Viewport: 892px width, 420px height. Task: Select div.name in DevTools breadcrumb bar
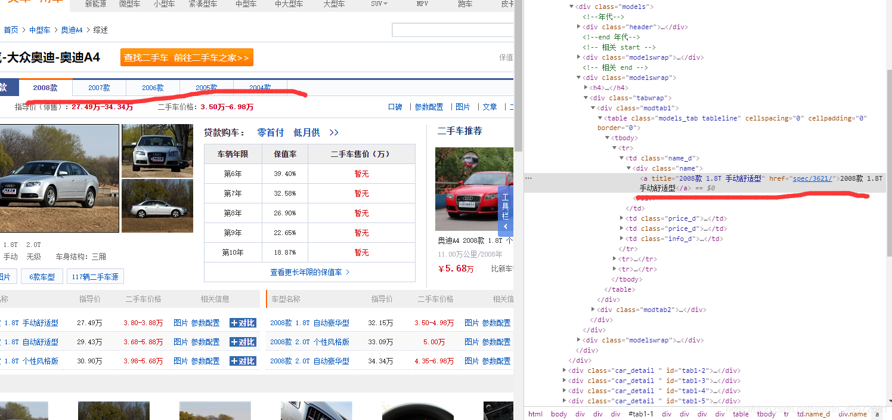pyautogui.click(x=853, y=414)
